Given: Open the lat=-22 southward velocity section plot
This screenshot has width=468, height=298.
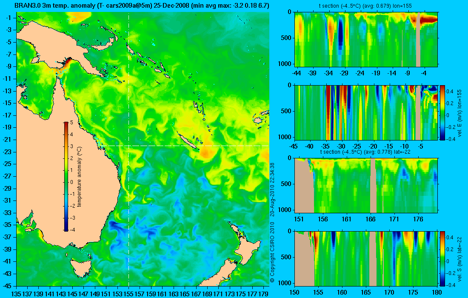Looking at the screenshot, I should coord(366,258).
